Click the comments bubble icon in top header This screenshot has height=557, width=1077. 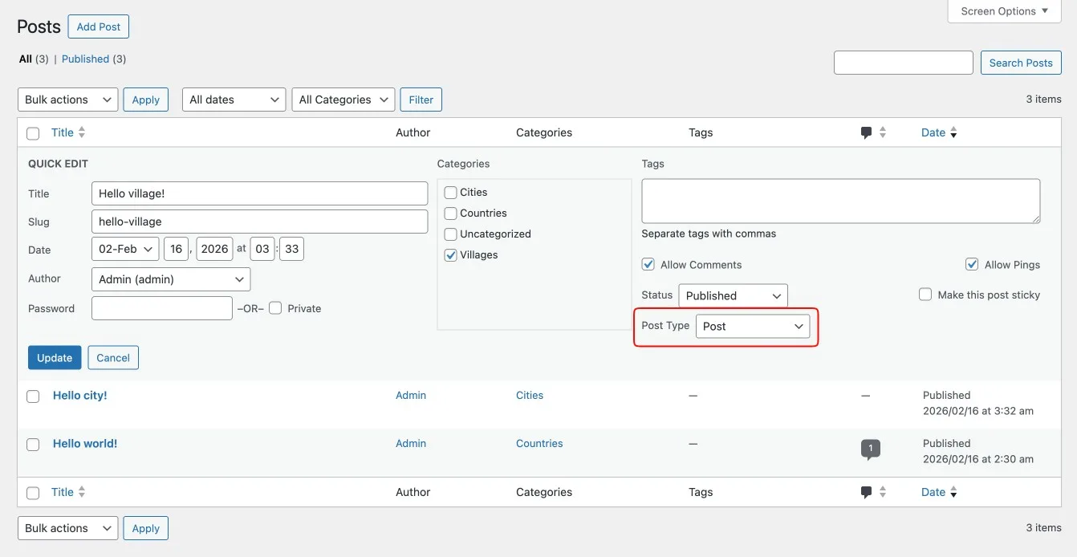[x=866, y=133]
